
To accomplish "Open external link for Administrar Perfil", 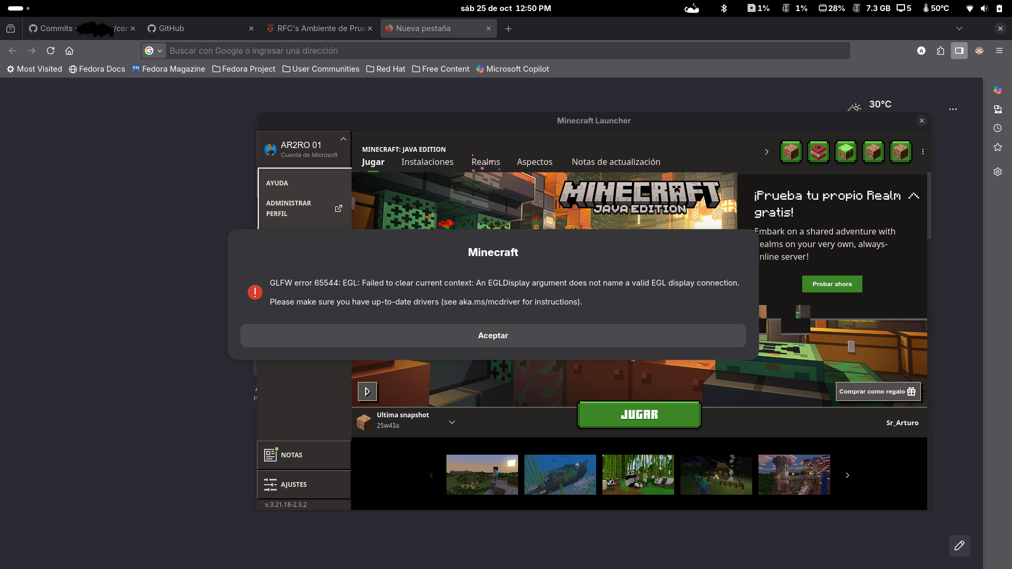I will click(338, 209).
